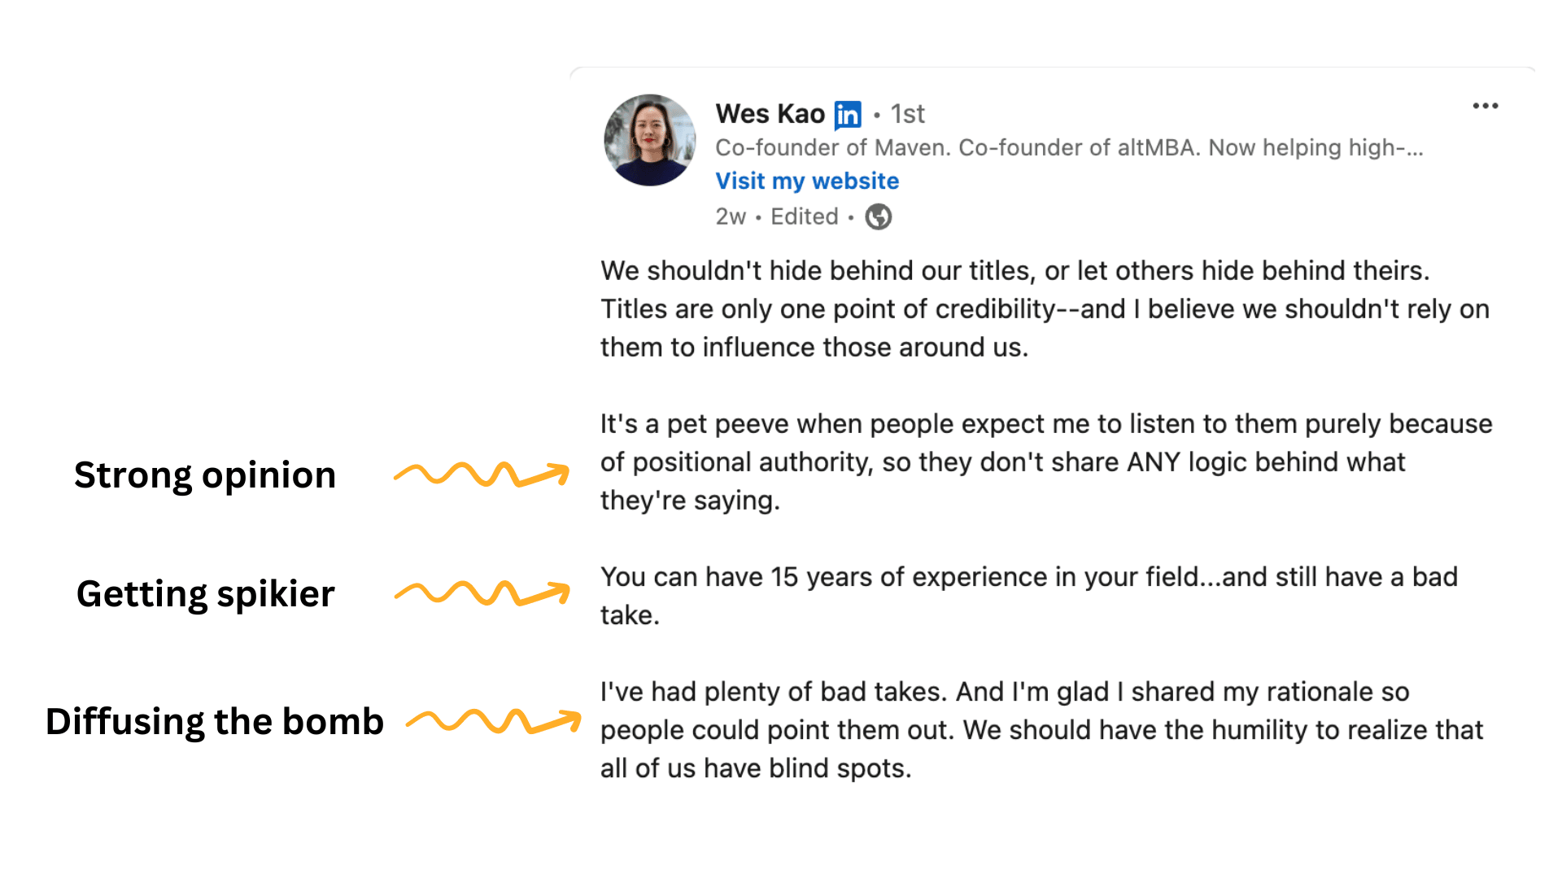Click the arrow beside Strong opinion

coord(482,474)
